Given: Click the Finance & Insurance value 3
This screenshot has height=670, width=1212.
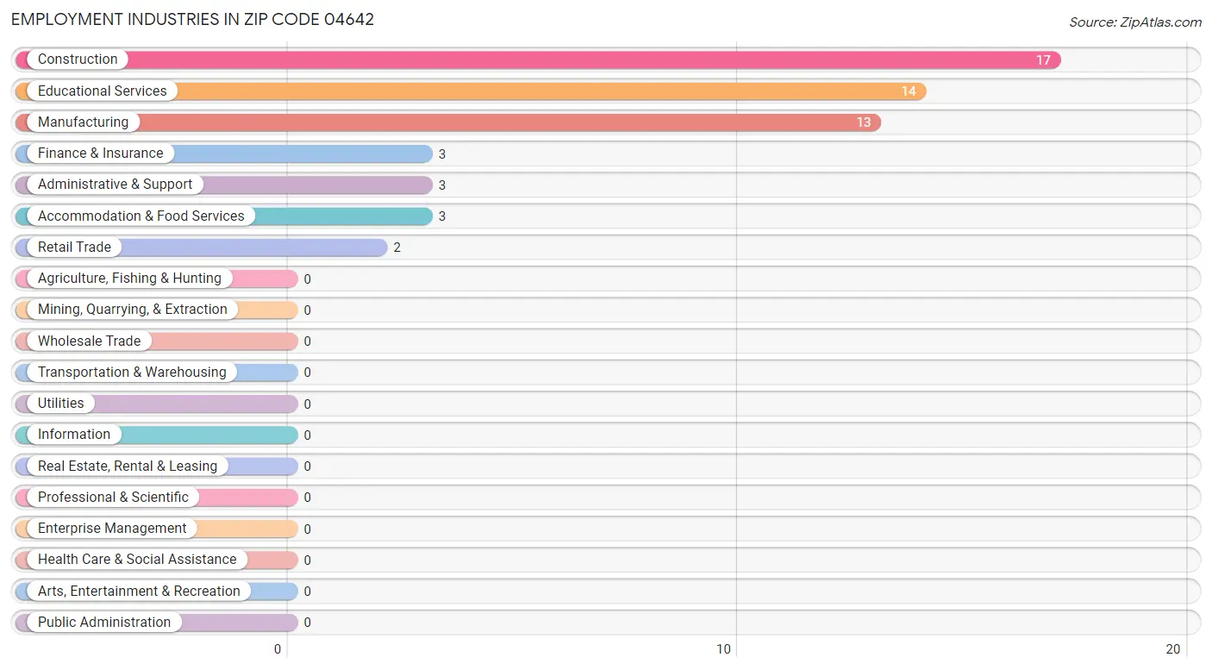Looking at the screenshot, I should pyautogui.click(x=442, y=153).
